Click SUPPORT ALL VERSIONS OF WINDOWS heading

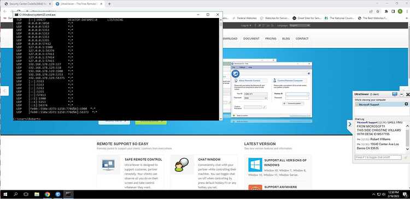coord(285,162)
